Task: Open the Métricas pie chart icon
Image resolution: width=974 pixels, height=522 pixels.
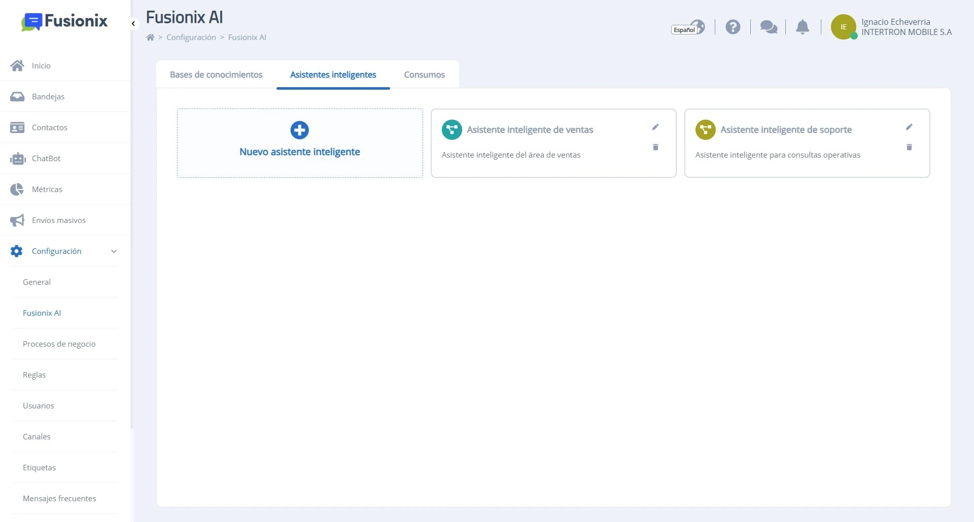Action: coord(17,189)
